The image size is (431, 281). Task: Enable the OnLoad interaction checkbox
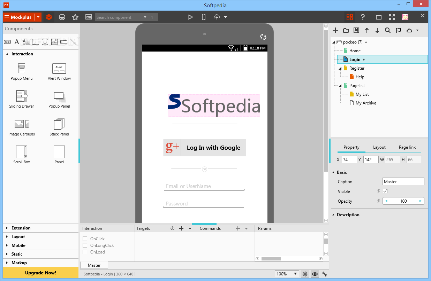85,252
